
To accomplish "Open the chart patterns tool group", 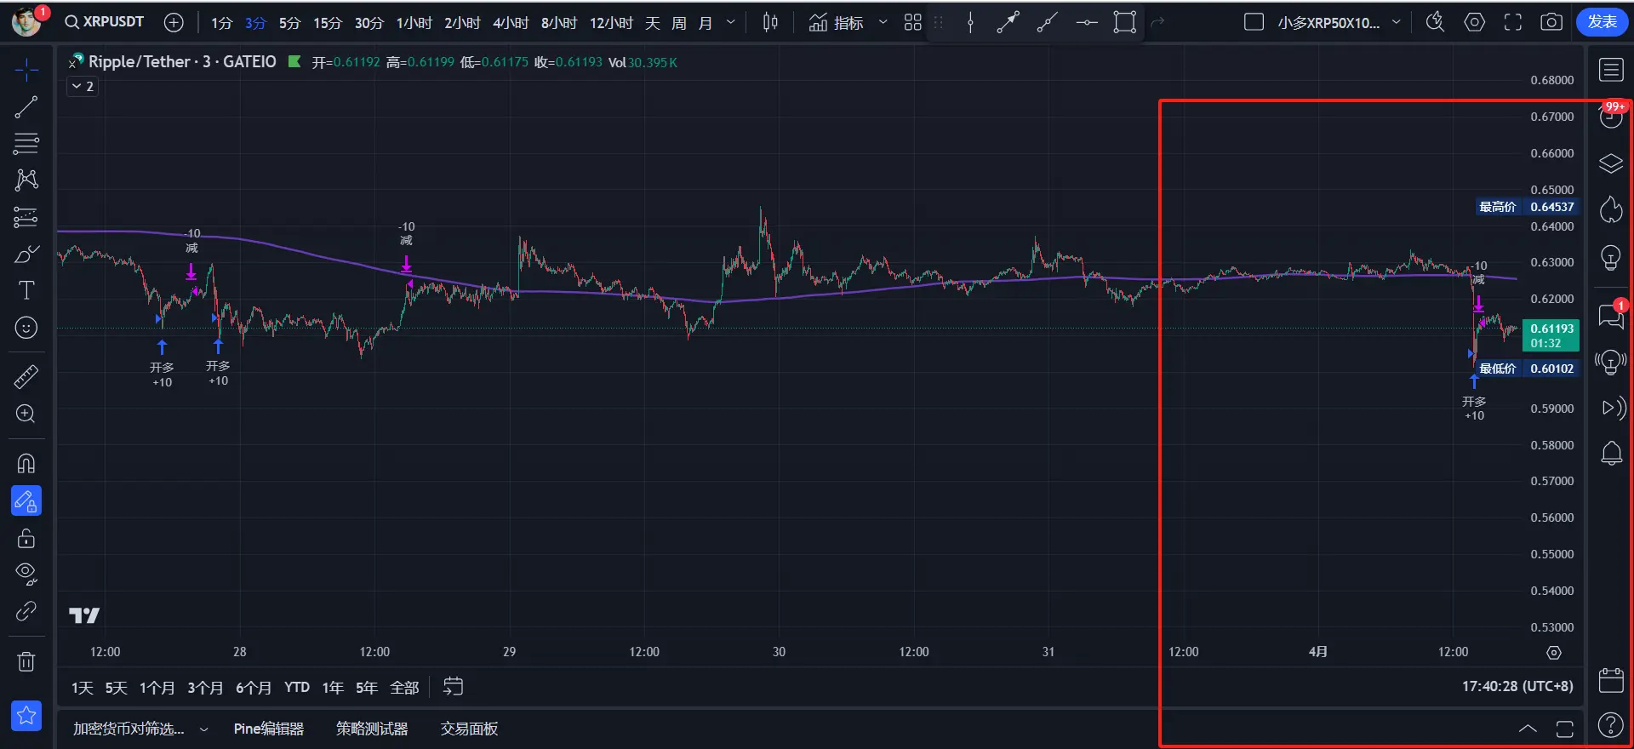I will coord(26,180).
